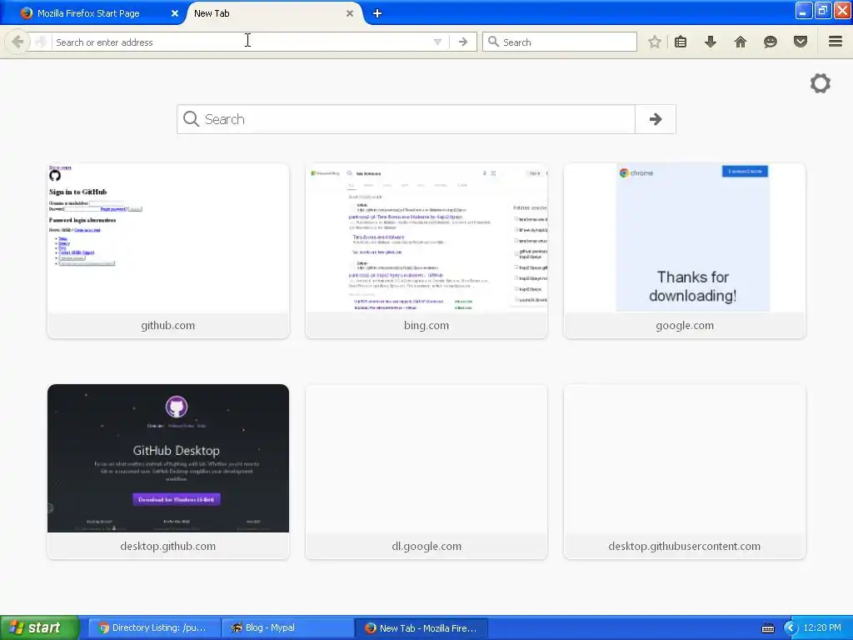853x640 pixels.
Task: Go to the Home page icon
Action: [x=741, y=42]
